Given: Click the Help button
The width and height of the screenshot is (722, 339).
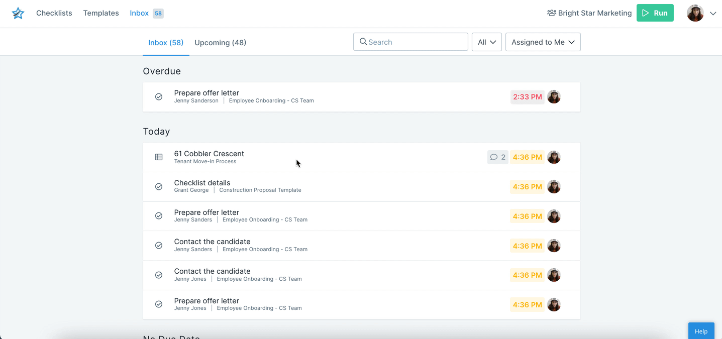Looking at the screenshot, I should click(701, 331).
